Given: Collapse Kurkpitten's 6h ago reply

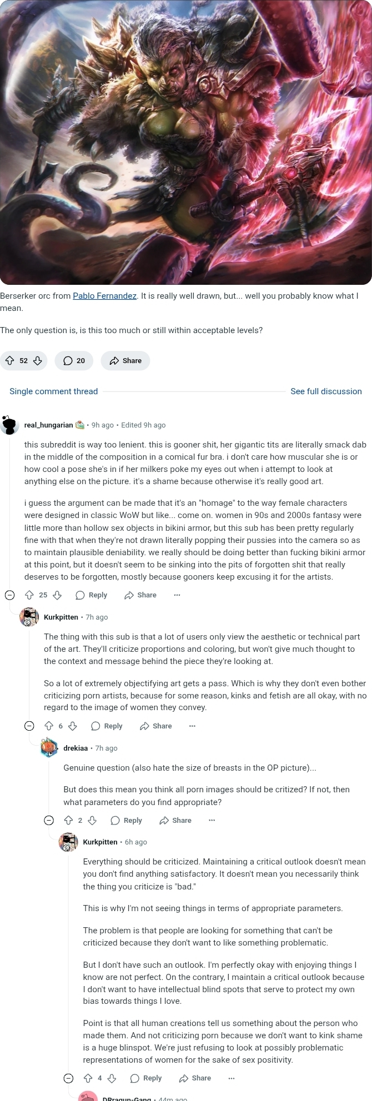Looking at the screenshot, I should [x=69, y=1078].
